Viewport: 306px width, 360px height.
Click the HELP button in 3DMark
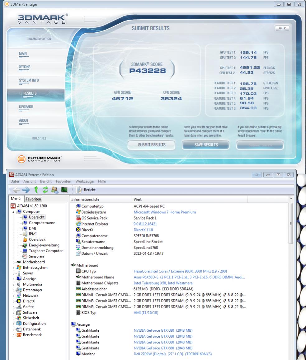click(x=282, y=28)
